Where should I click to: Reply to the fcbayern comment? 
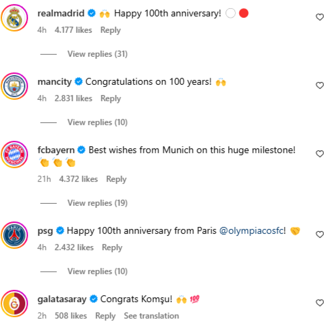116,179
